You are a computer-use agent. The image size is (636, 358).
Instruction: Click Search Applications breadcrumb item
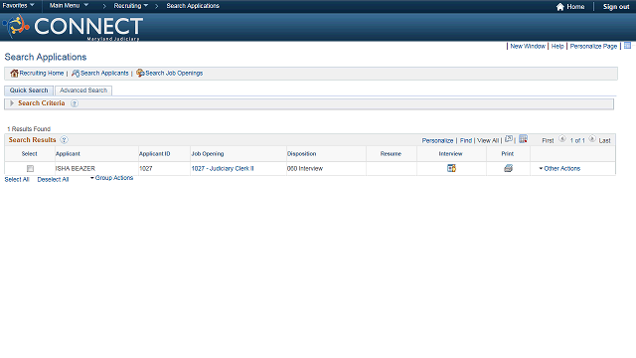pos(193,6)
